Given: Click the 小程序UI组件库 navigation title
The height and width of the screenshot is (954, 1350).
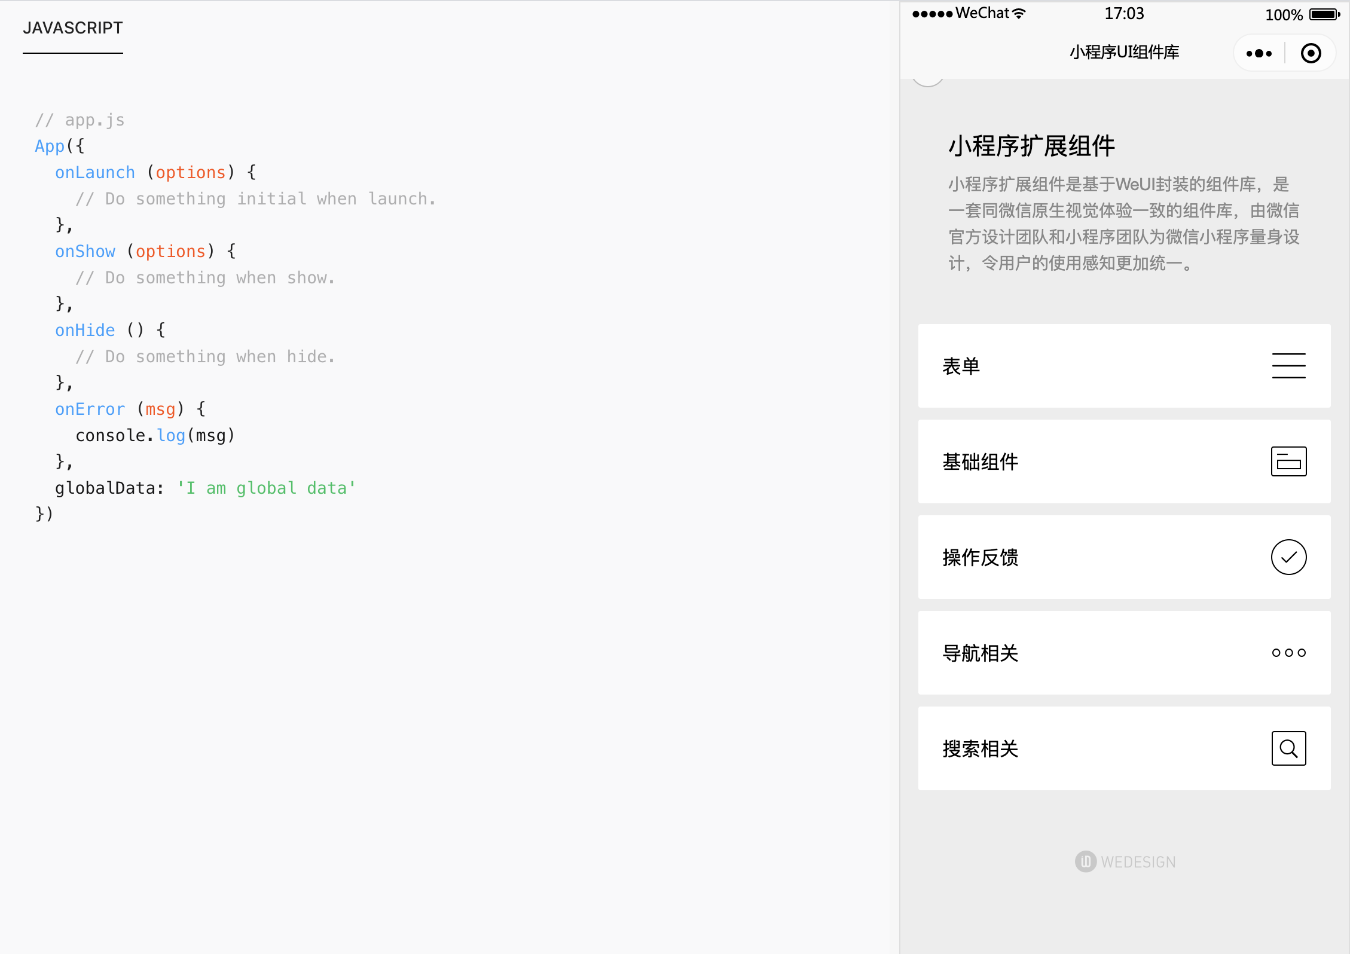Looking at the screenshot, I should pyautogui.click(x=1124, y=53).
